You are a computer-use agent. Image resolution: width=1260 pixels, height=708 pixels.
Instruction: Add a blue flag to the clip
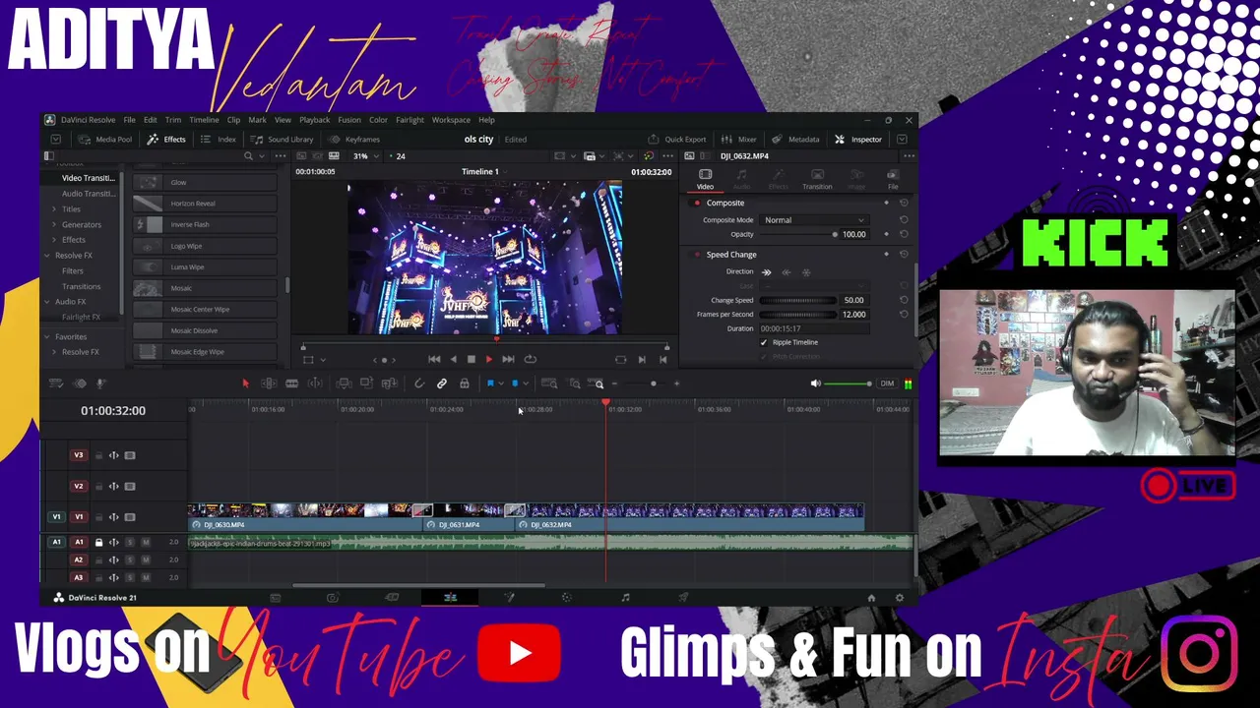pos(489,383)
